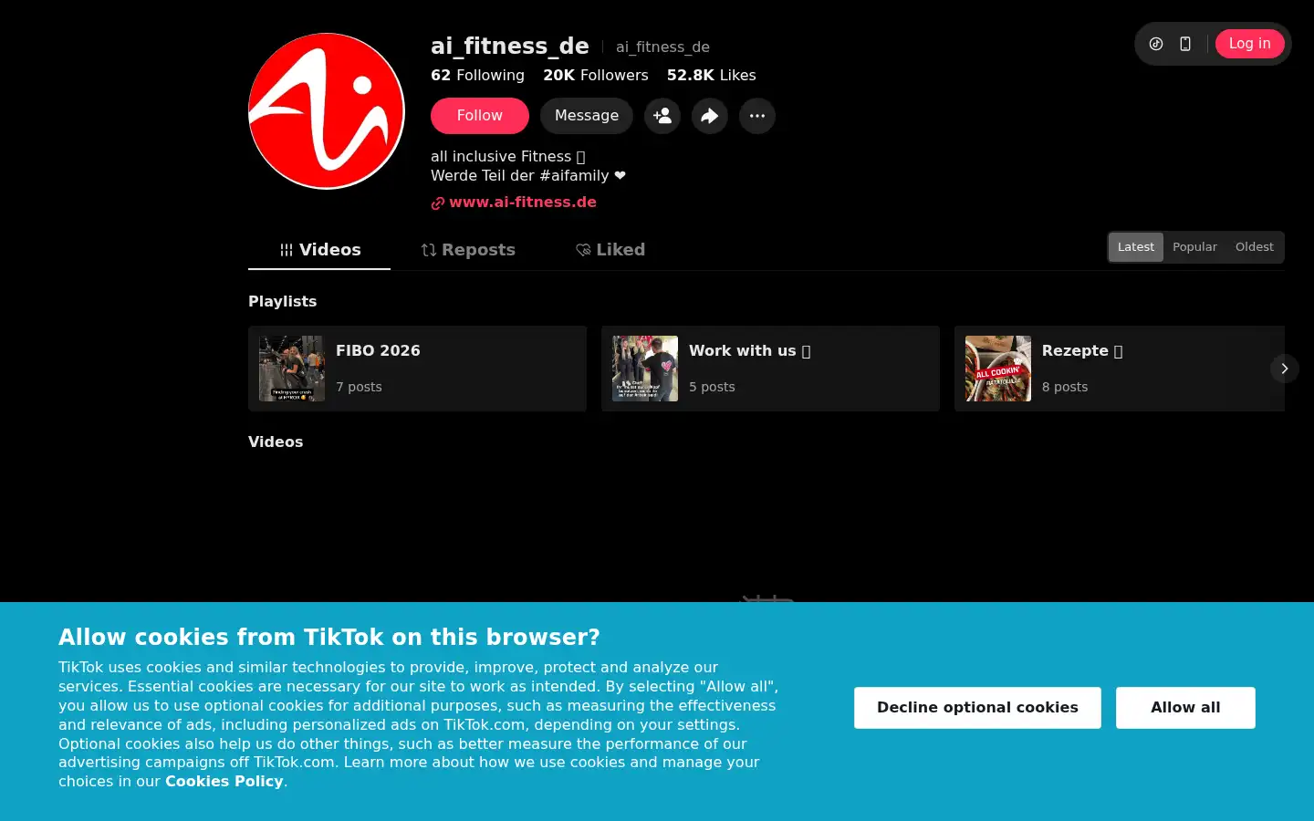Click the Rezepte playlist thumbnail
Viewport: 1314px width, 821px height.
998,369
